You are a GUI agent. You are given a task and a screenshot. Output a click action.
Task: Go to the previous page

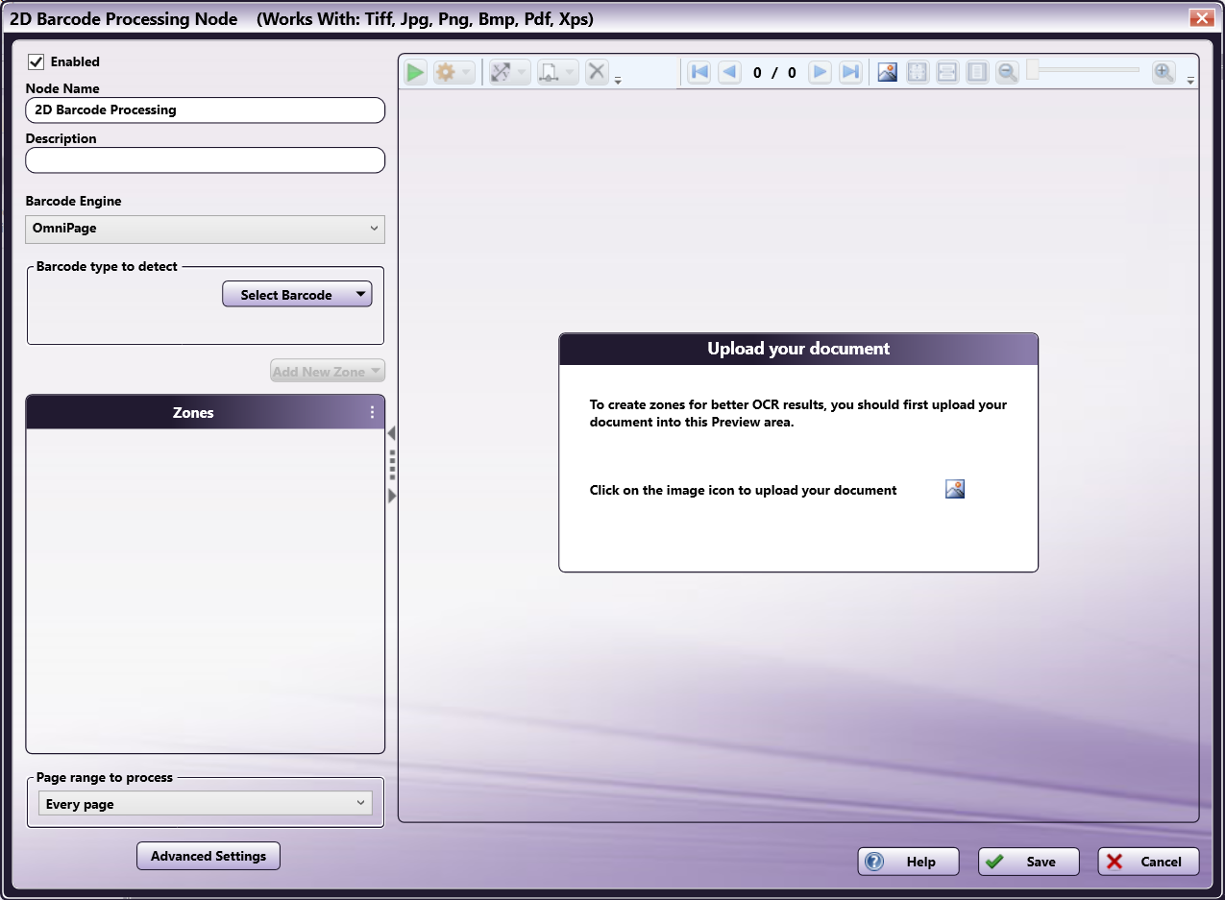tap(730, 72)
